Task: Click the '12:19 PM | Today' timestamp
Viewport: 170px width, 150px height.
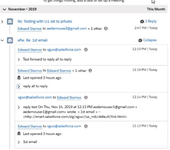Action: click(x=145, y=49)
